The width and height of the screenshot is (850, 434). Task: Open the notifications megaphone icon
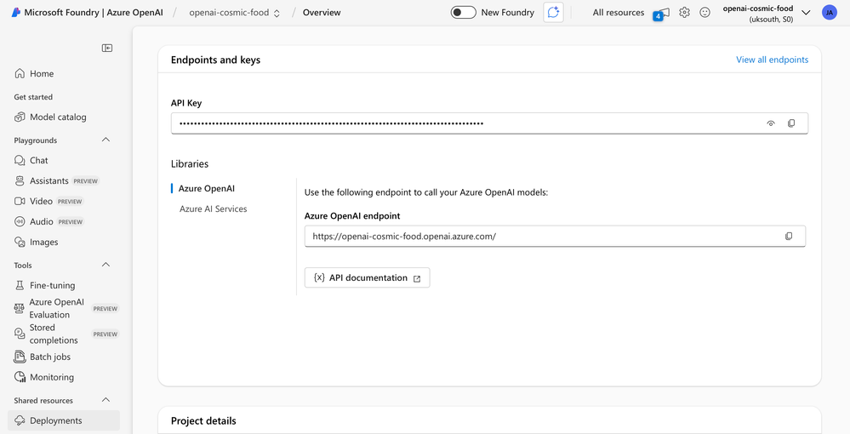pos(661,13)
